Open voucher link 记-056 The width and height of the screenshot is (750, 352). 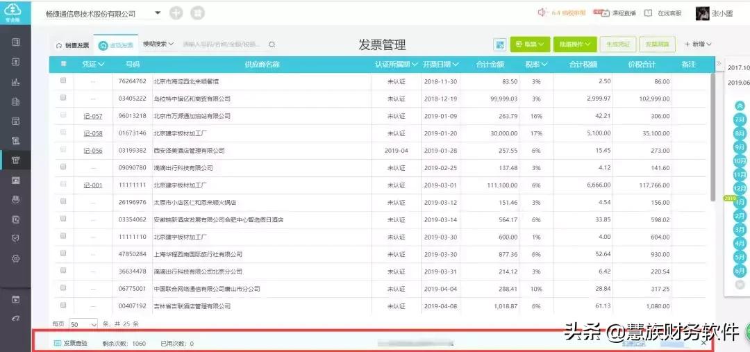[x=93, y=151]
